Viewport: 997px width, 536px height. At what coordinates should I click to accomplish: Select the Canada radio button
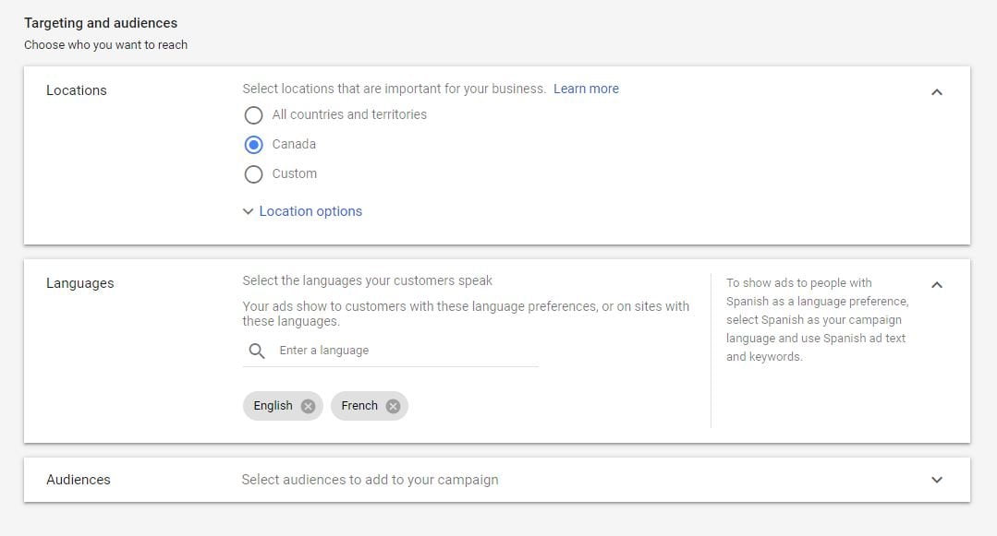point(254,145)
